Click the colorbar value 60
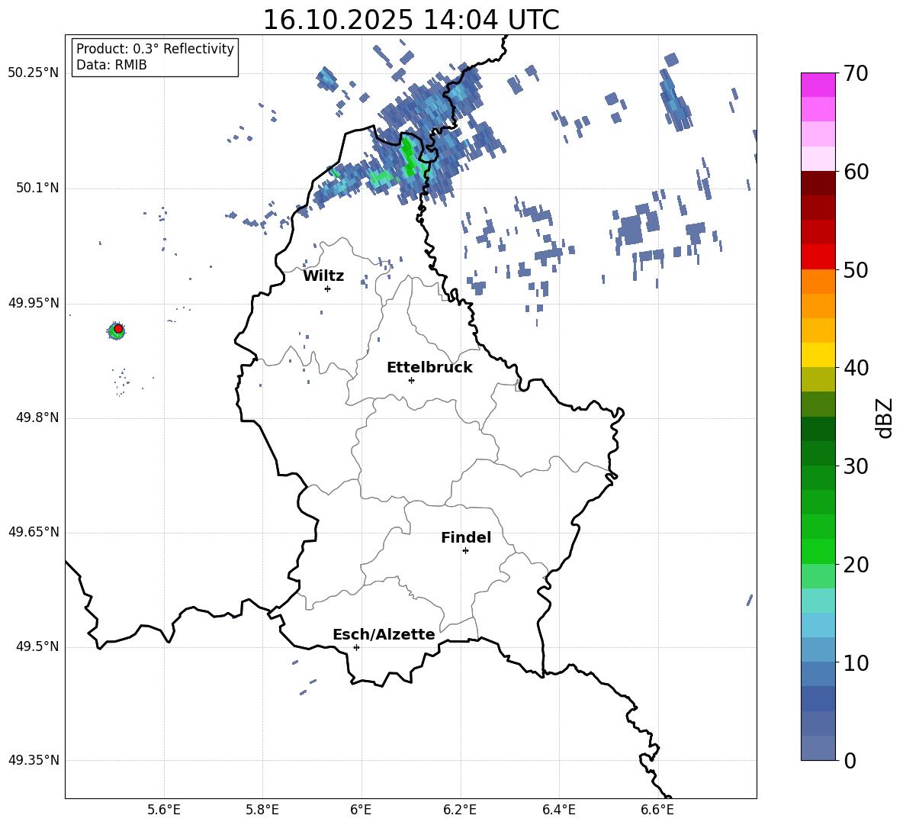903x825 pixels. pos(856,172)
